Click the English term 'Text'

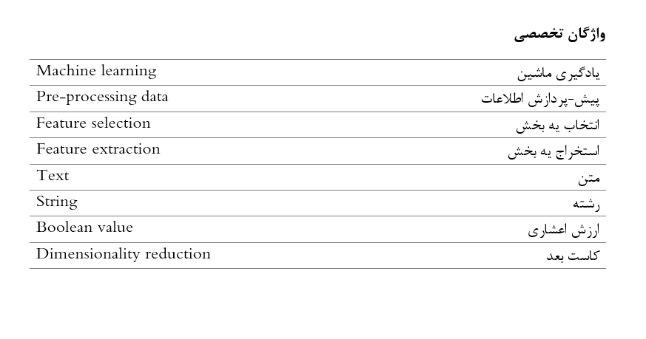(53, 176)
